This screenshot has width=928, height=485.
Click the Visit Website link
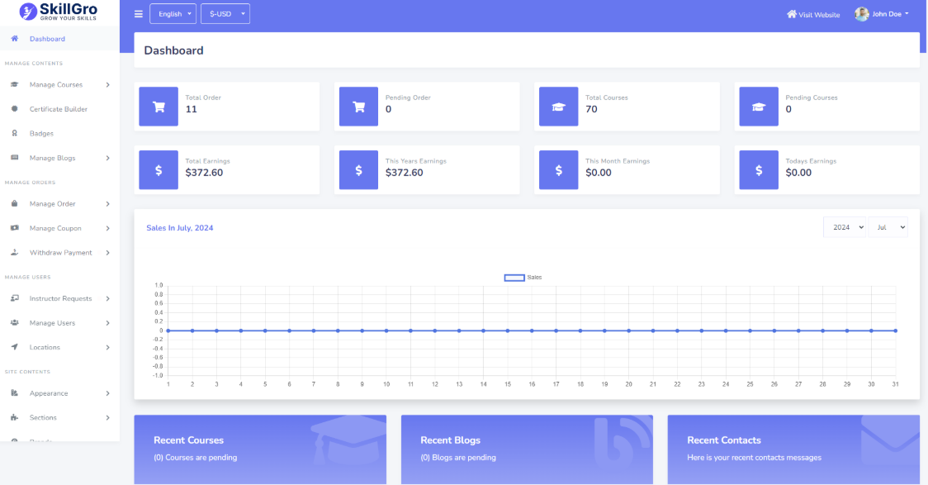(x=813, y=15)
